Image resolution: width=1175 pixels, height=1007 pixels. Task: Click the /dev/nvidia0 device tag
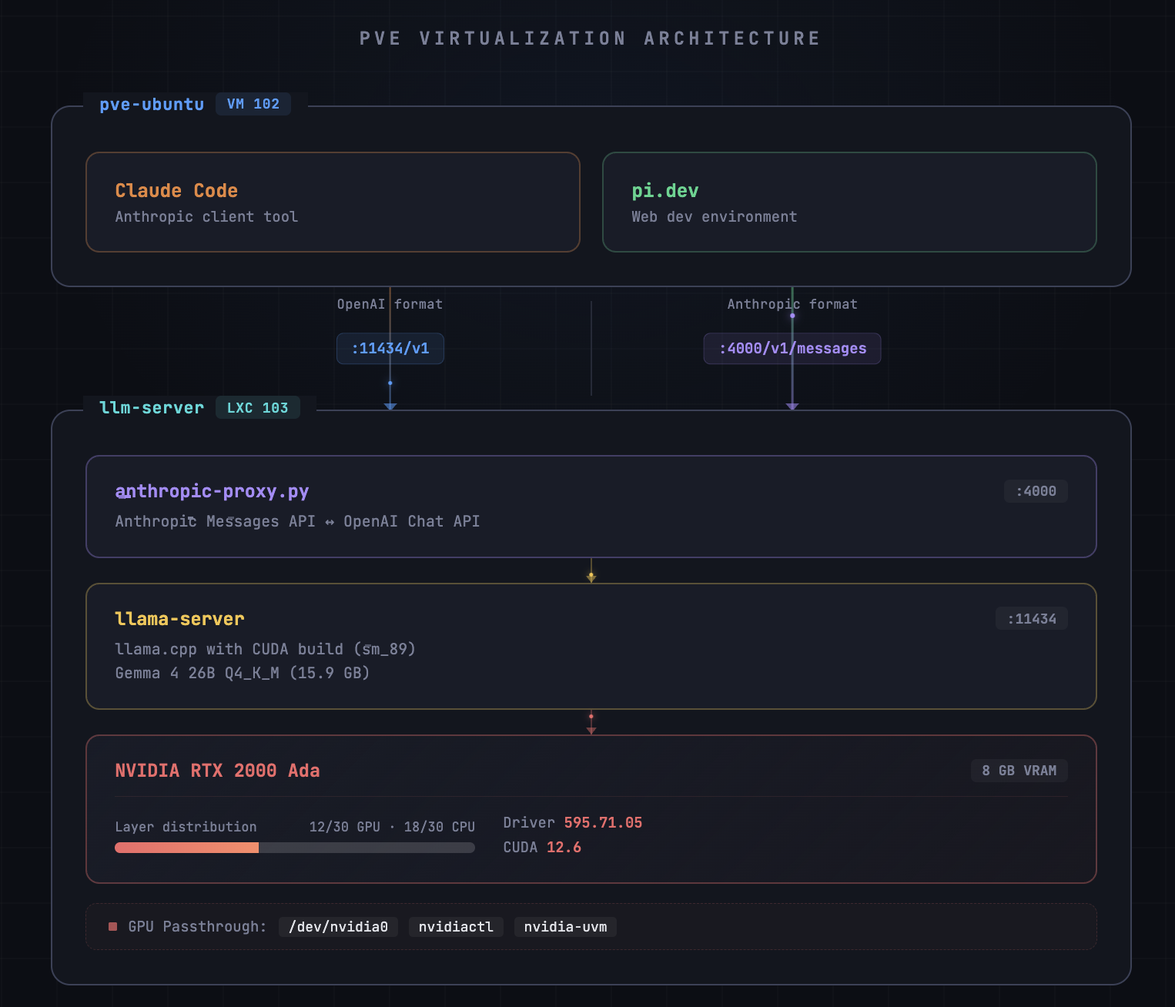[338, 927]
